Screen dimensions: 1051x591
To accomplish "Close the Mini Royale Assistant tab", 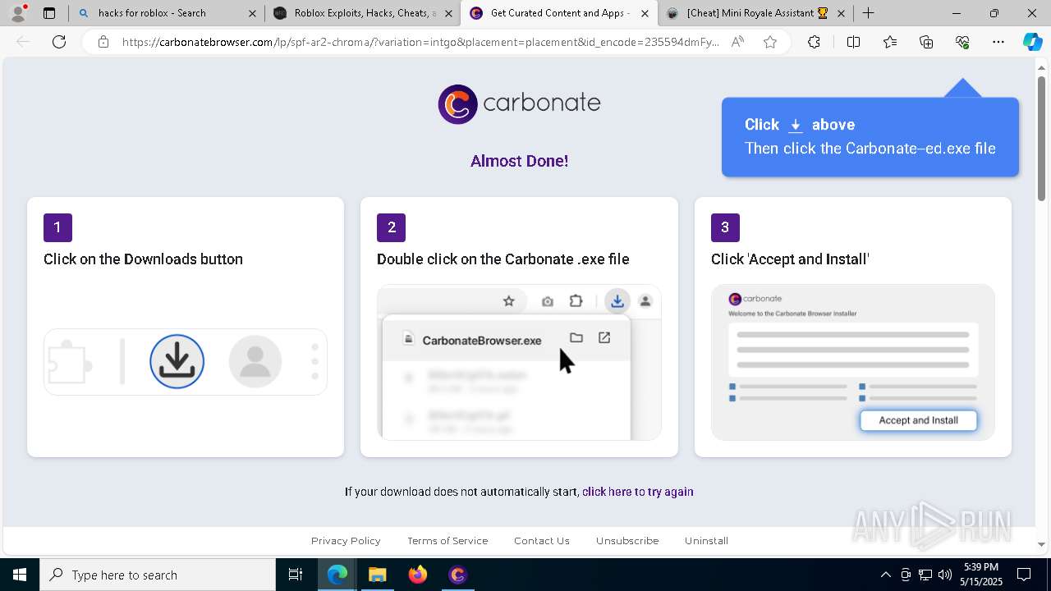I will 842,13.
